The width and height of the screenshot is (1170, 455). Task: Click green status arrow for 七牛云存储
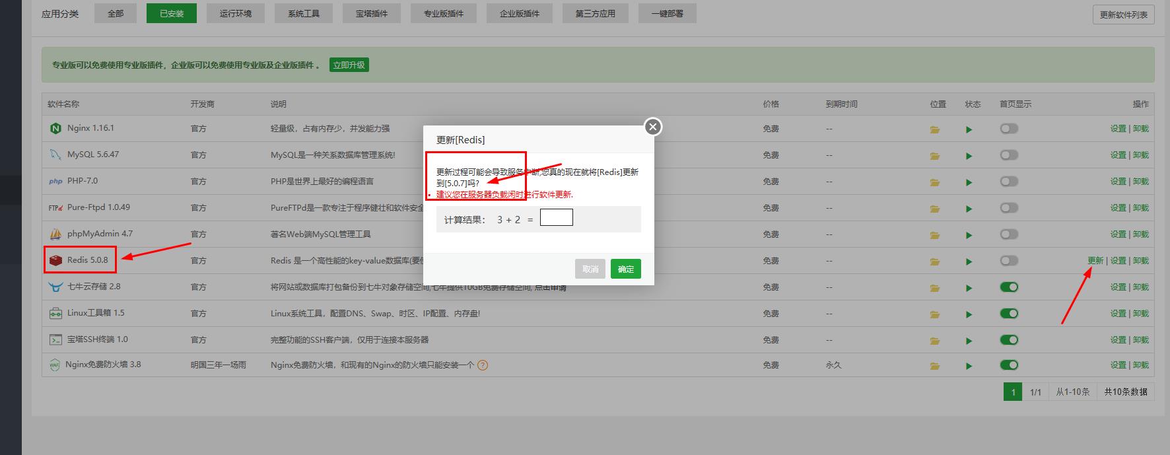(969, 288)
